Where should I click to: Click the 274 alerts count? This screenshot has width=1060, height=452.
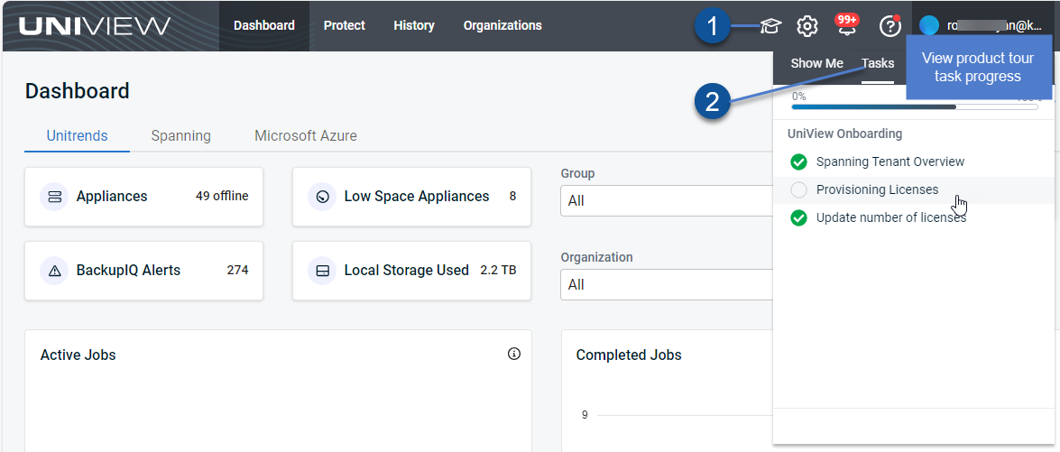pyautogui.click(x=237, y=271)
